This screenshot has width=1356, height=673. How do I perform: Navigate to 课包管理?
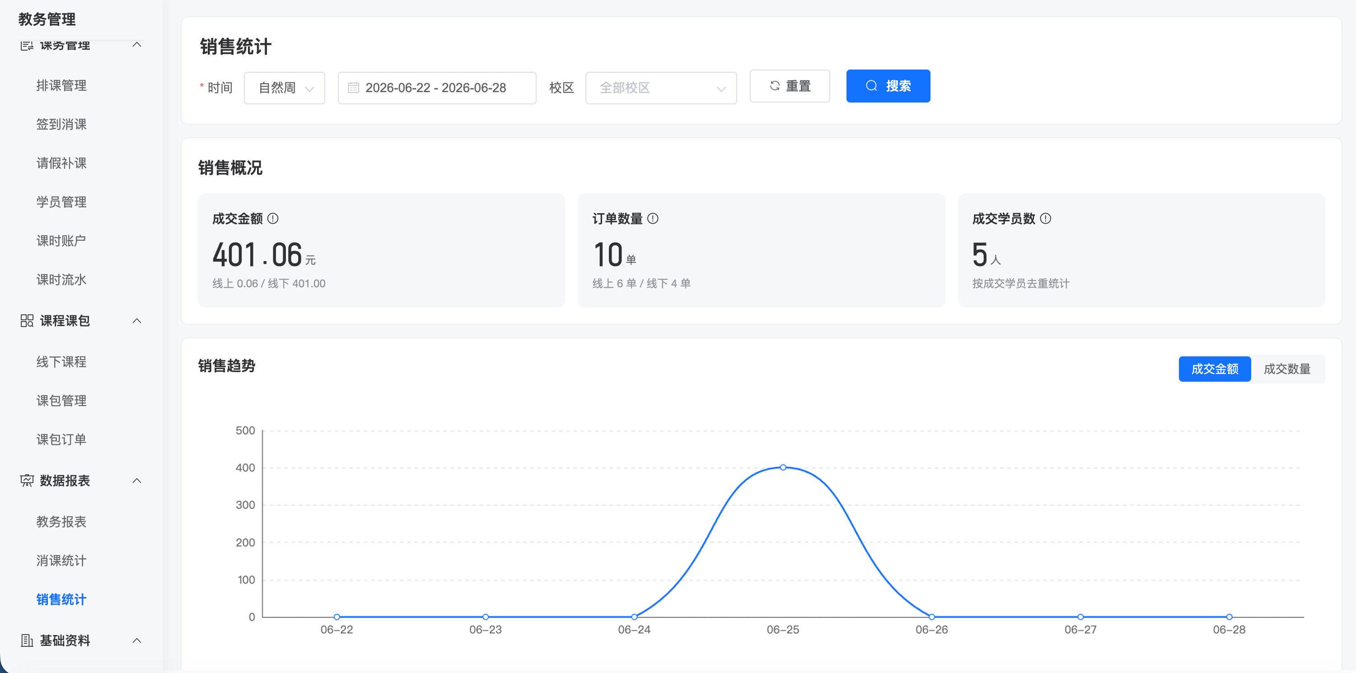pos(61,401)
